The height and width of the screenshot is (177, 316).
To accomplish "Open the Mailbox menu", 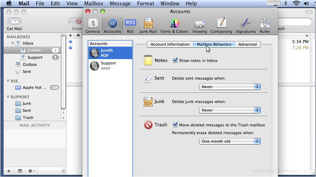I will point(94,4).
